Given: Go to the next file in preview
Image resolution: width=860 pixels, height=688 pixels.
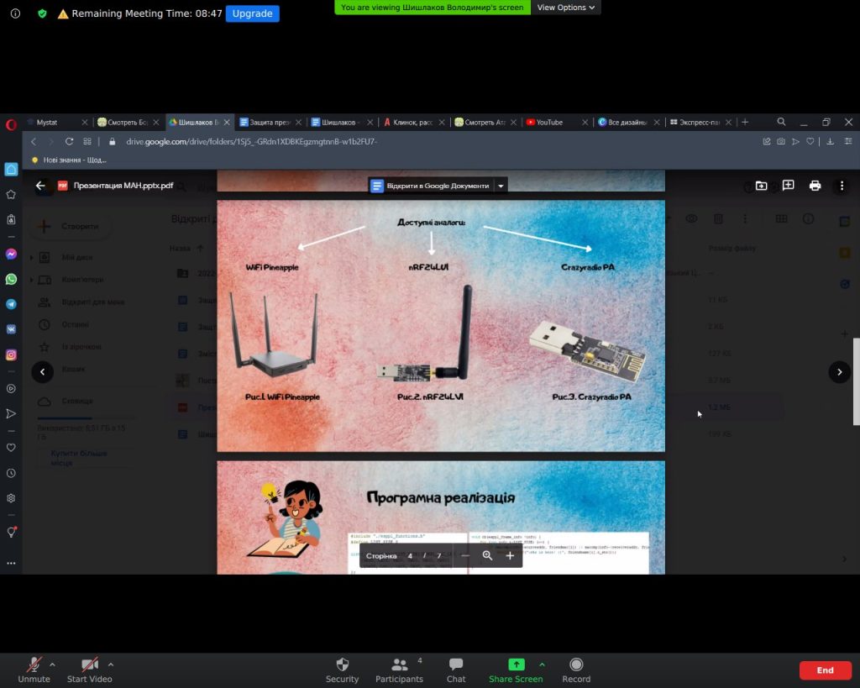Looking at the screenshot, I should pyautogui.click(x=839, y=372).
